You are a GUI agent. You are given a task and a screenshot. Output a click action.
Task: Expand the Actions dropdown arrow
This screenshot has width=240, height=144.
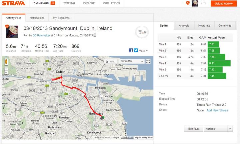(x=230, y=129)
